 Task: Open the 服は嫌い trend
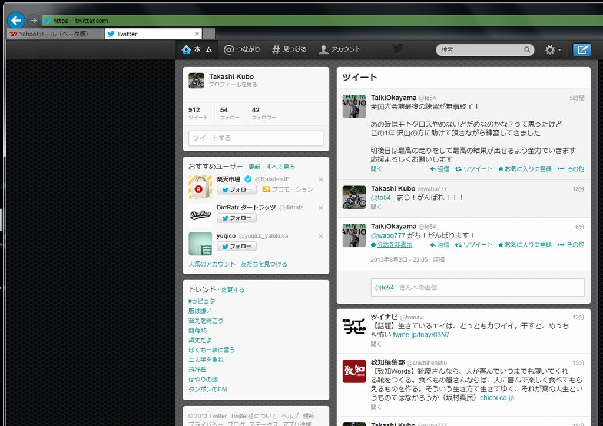click(x=200, y=311)
